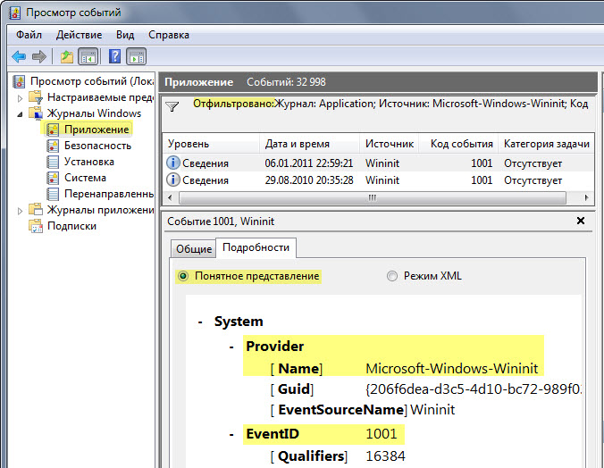Collapse the Журналы Windows tree node

click(x=21, y=113)
